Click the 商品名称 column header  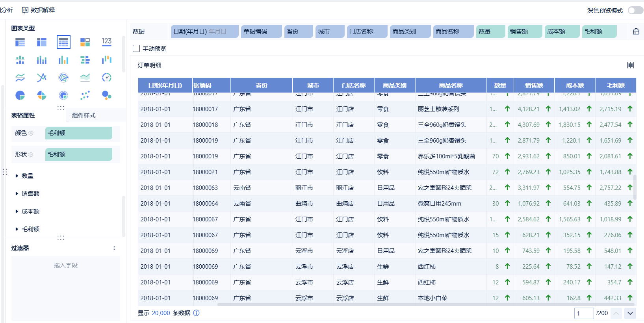tap(451, 85)
